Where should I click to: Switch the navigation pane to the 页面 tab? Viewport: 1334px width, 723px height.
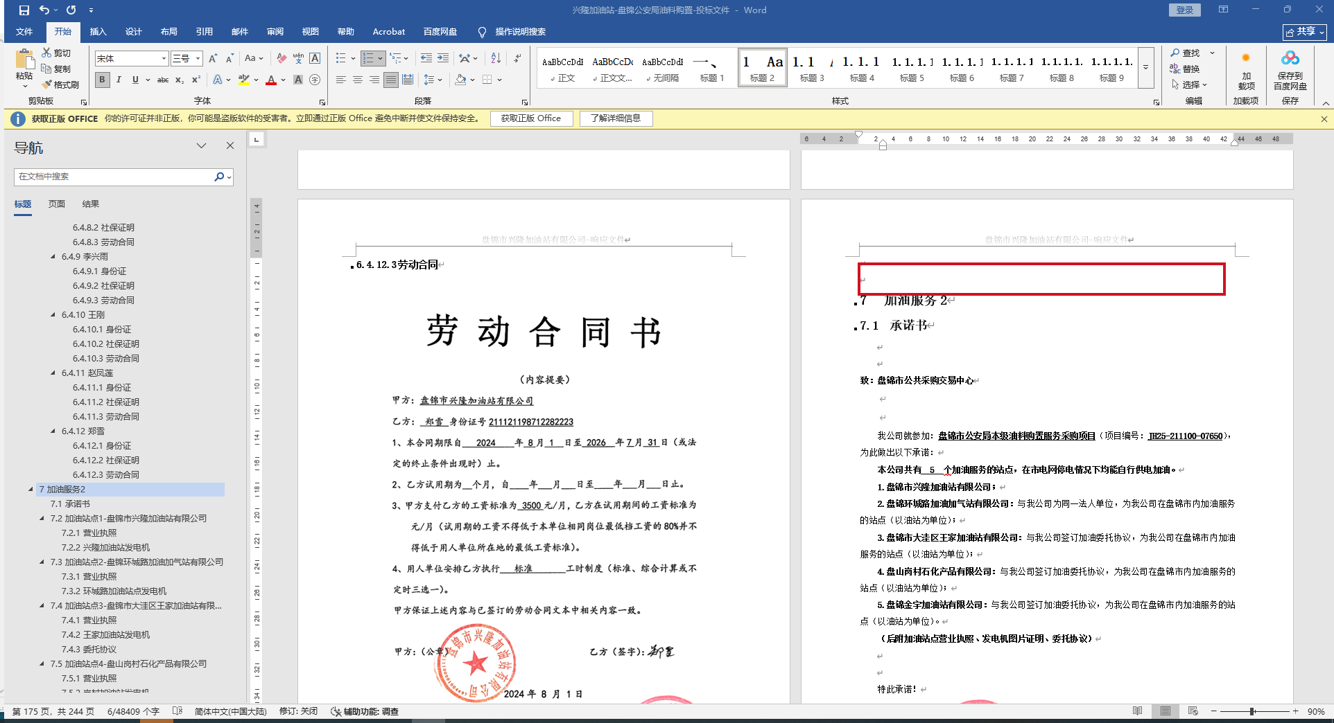tap(57, 204)
